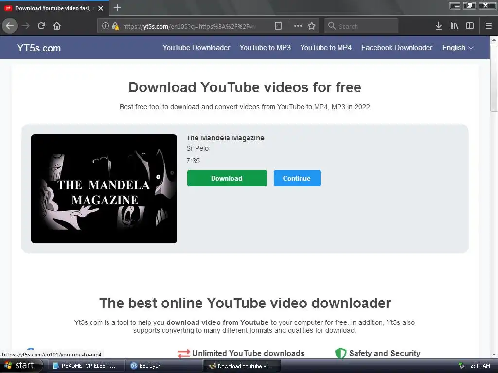This screenshot has height=373, width=498.
Task: Open the Windows start button
Action: click(21, 366)
